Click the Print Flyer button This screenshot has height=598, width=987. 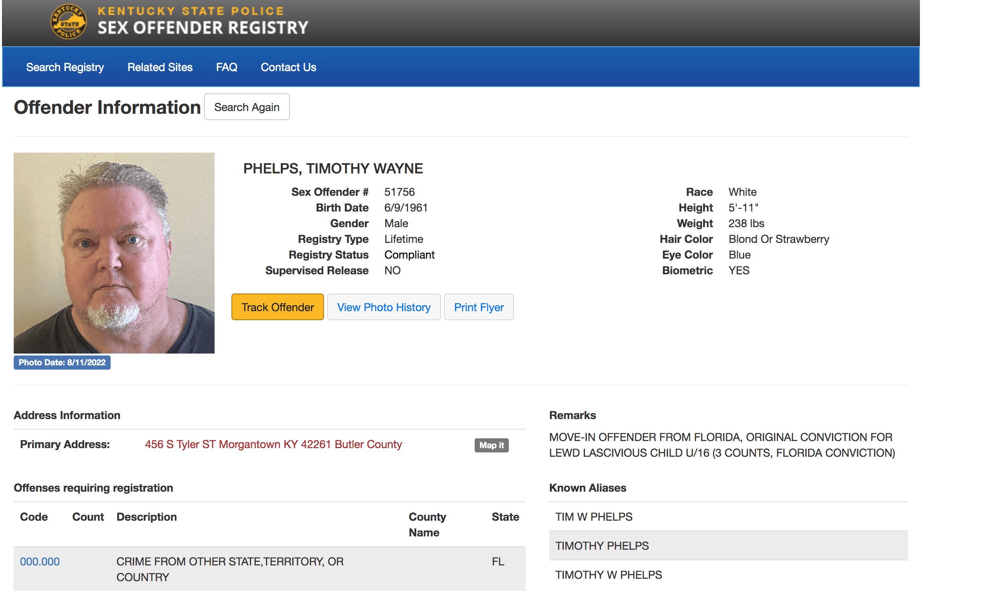click(478, 307)
